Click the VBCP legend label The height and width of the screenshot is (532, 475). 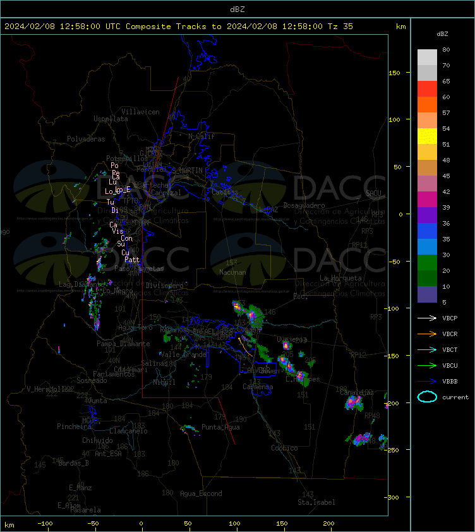tap(450, 318)
